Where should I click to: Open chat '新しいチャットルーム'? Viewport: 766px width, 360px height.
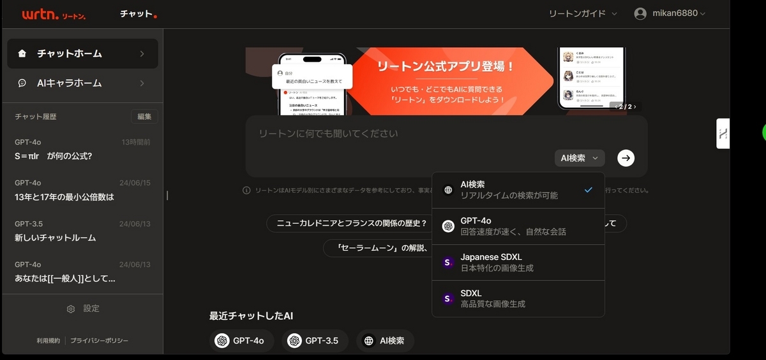pyautogui.click(x=82, y=231)
